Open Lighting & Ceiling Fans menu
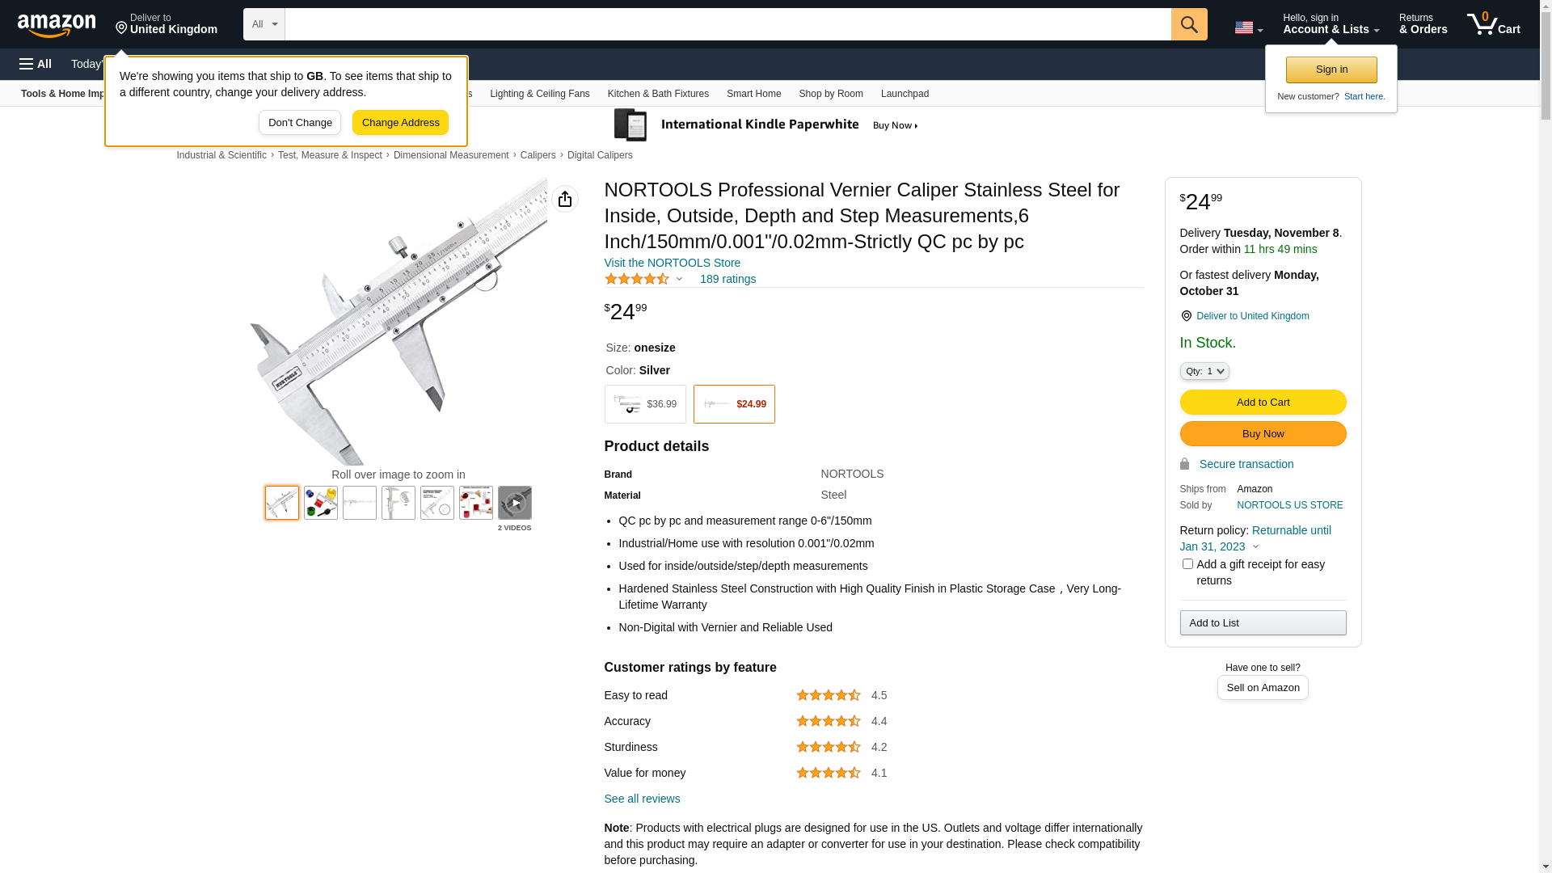1552x873 pixels. 539,94
